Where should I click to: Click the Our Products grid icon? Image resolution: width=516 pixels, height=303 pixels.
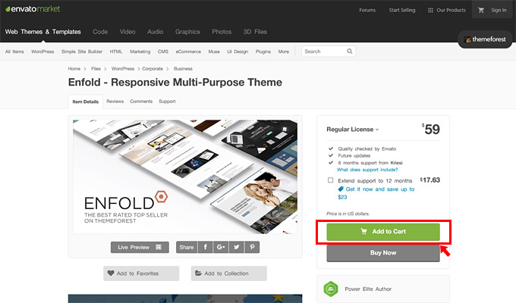430,10
